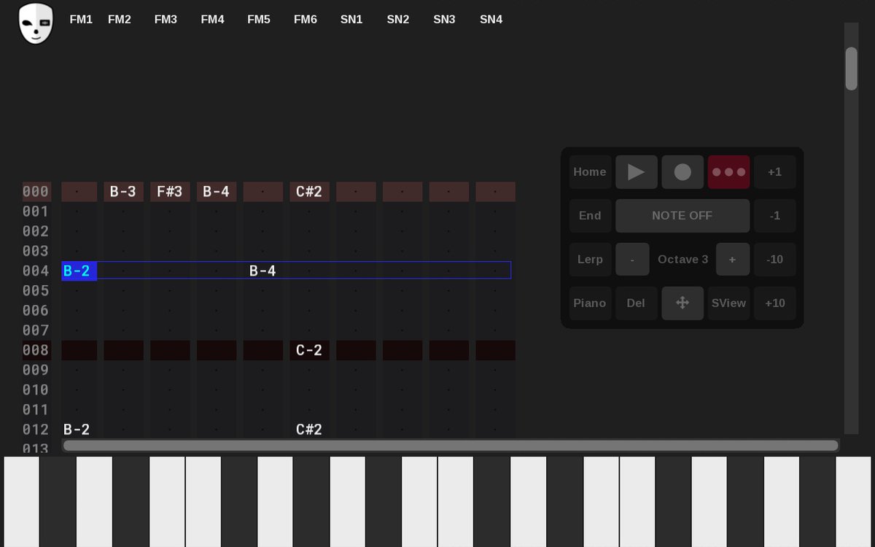Click the -1 step button
Image resolution: width=875 pixels, height=547 pixels.
click(x=775, y=216)
